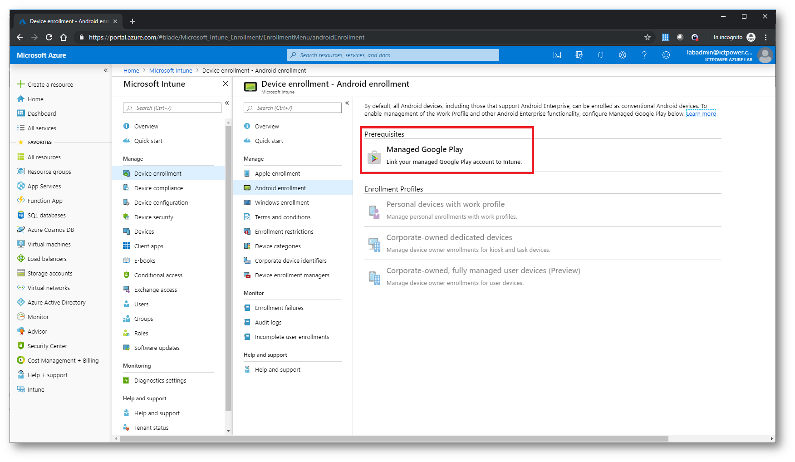Click Create a resource plus icon
This screenshot has width=795, height=462.
pos(21,84)
